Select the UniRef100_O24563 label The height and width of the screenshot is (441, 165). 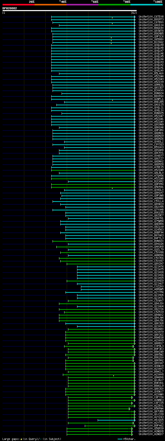click(151, 230)
